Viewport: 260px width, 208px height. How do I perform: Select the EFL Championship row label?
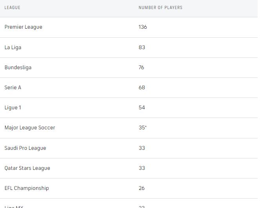point(27,188)
